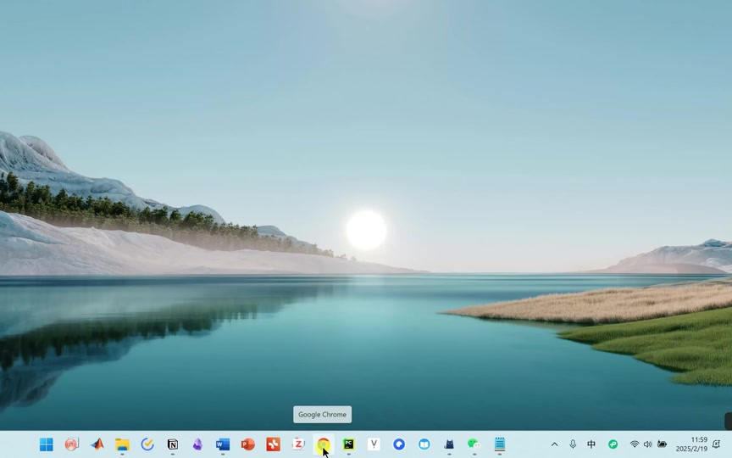Open WeChat from the taskbar
732x458 pixels.
474,444
